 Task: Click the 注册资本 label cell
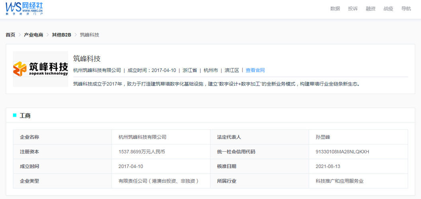62,152
